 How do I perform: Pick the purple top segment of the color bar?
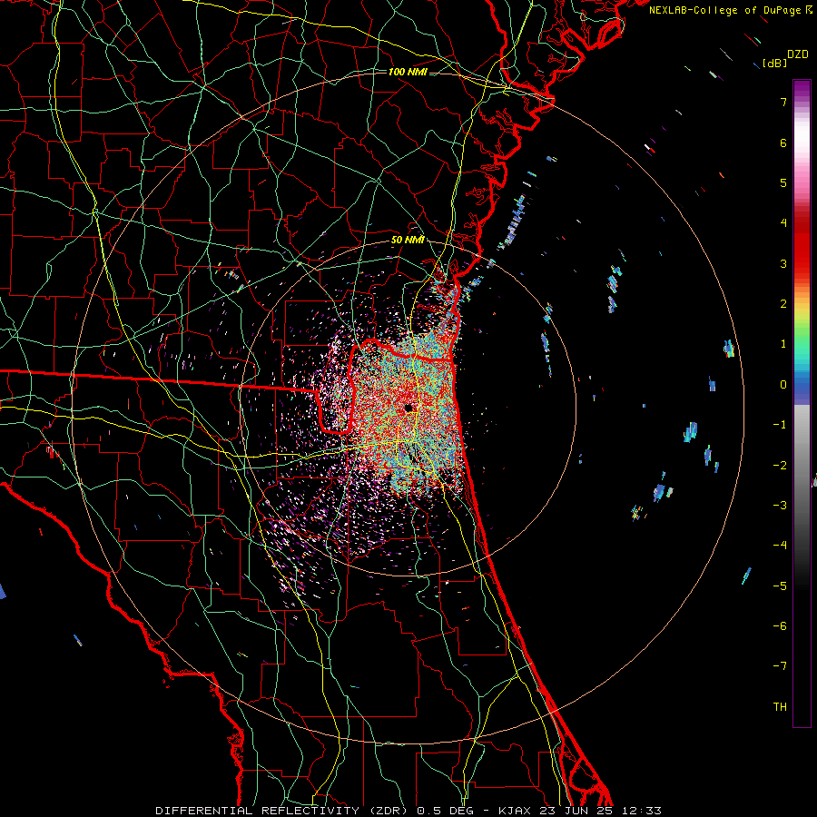[802, 87]
